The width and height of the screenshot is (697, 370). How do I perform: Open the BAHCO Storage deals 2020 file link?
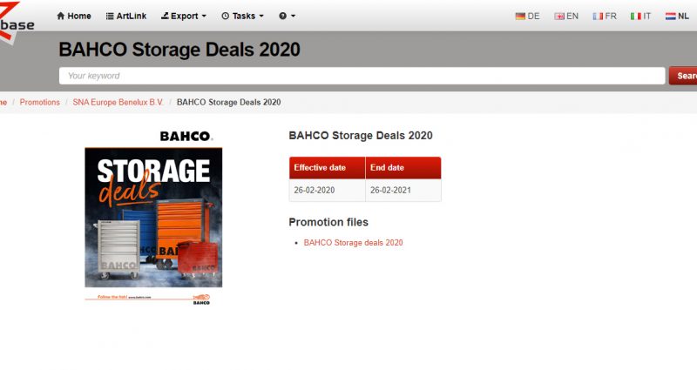click(353, 242)
